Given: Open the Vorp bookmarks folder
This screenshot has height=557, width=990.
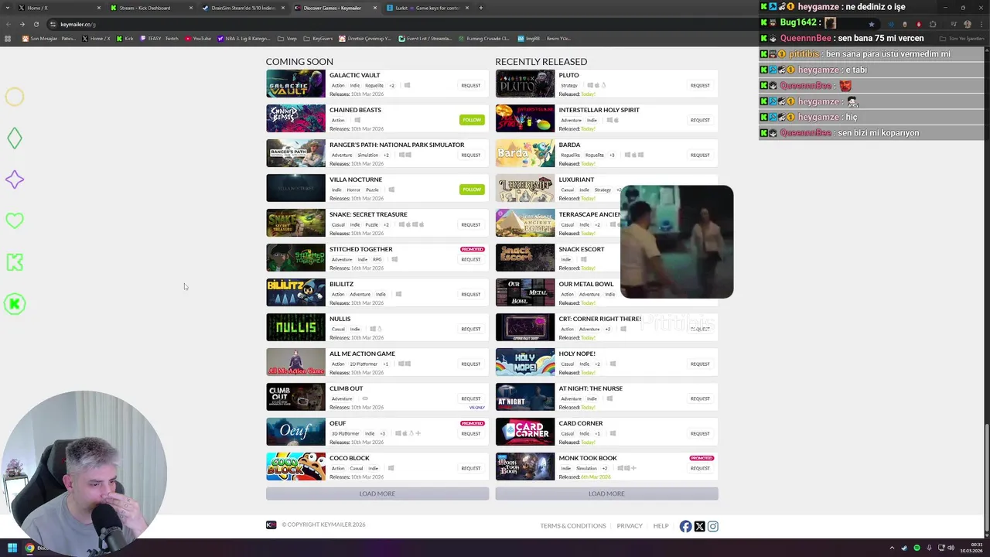Looking at the screenshot, I should [288, 39].
